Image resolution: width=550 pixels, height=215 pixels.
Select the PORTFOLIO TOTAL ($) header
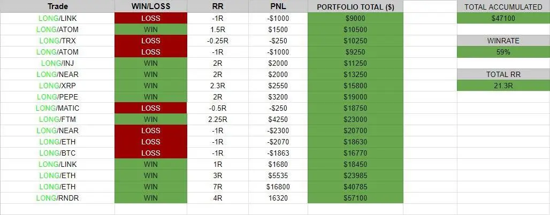(x=355, y=6)
